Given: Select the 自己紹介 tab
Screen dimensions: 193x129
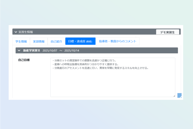Looking at the screenshot, I should pos(56,41).
